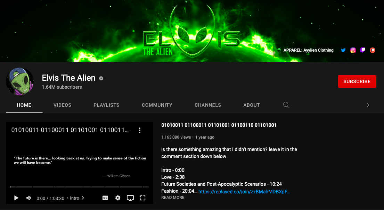Click the verified badge beside channel name
This screenshot has width=384, height=210.
[101, 78]
